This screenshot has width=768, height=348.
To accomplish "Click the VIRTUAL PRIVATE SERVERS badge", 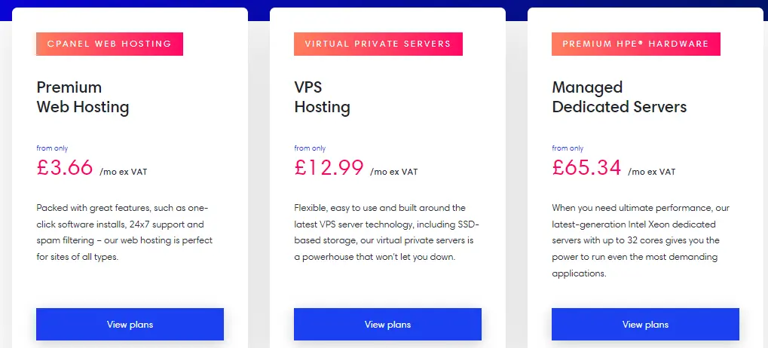I will click(378, 44).
